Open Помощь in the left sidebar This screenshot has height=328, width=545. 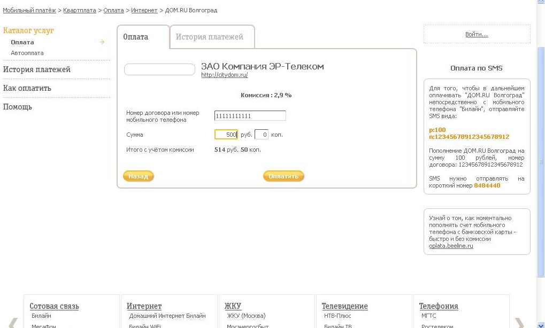[18, 107]
